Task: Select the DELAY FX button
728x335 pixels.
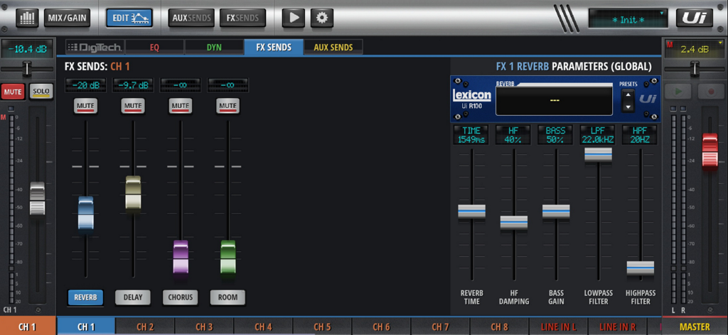Action: click(x=133, y=297)
